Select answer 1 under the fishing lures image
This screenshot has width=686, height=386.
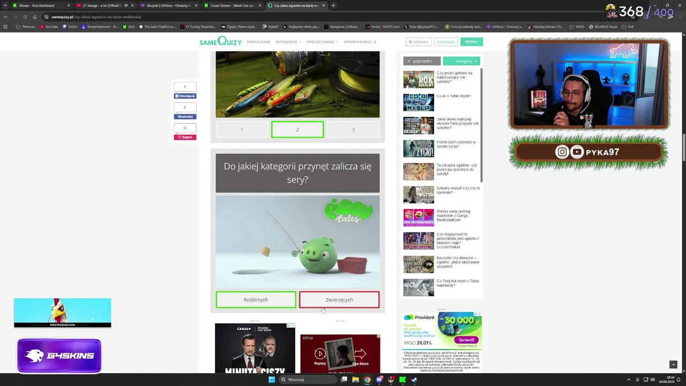pyautogui.click(x=242, y=129)
